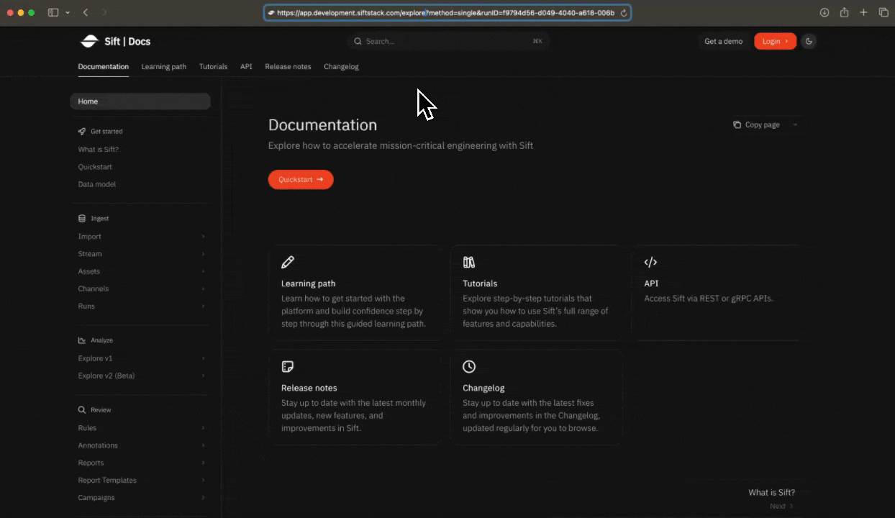Open the Learning path card title
The image size is (895, 518).
click(x=308, y=283)
